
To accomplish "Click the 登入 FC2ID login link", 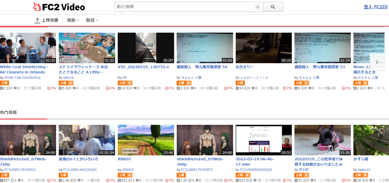I will 376,7.
